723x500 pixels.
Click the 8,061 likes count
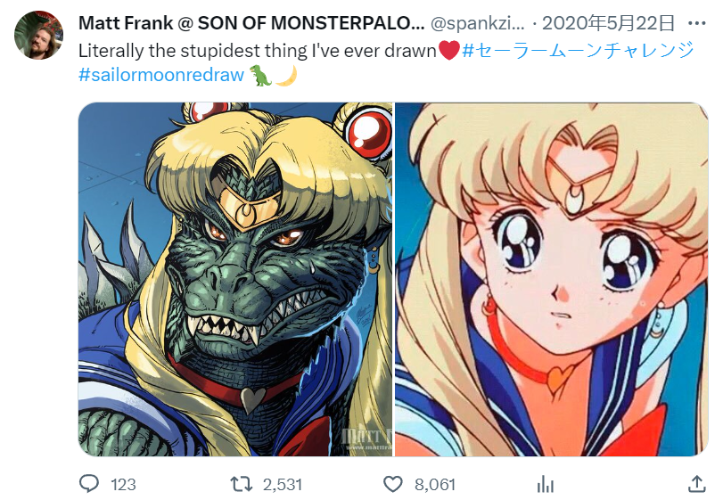coord(435,484)
